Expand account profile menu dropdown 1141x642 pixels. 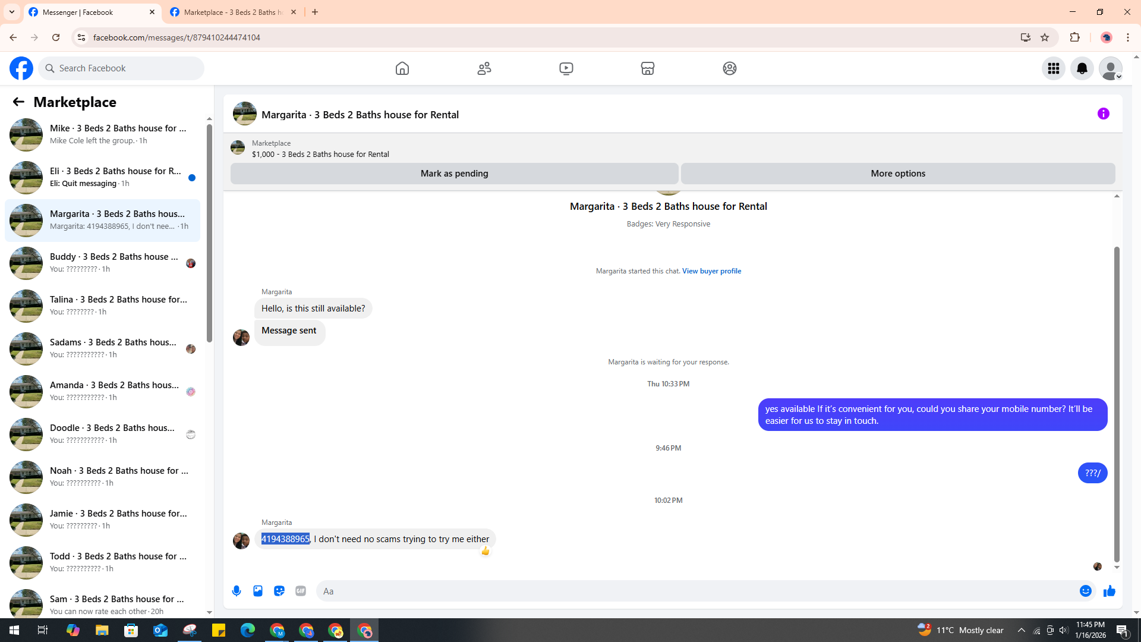tap(1111, 68)
